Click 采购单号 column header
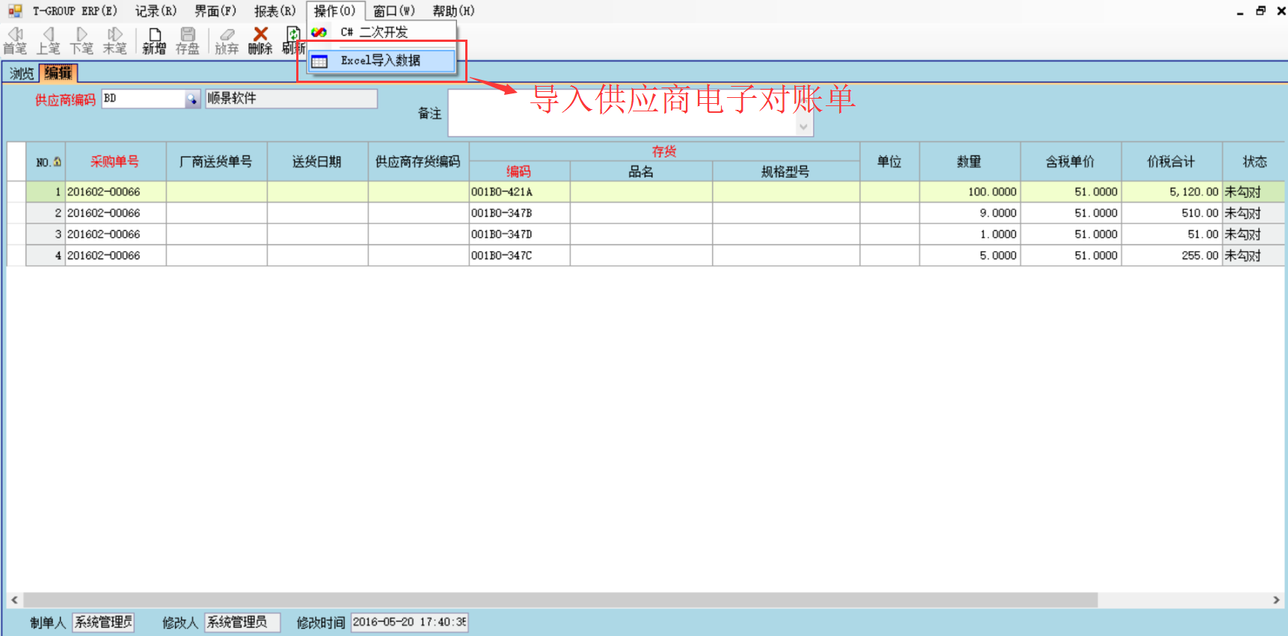 tap(115, 161)
